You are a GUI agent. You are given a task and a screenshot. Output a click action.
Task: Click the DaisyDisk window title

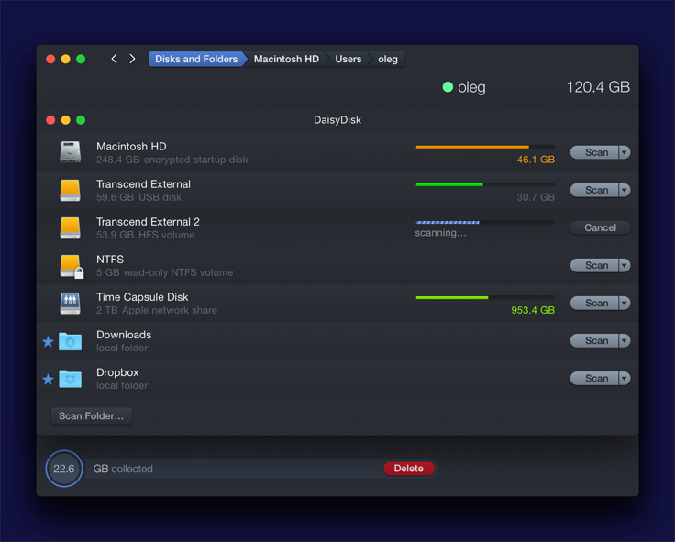click(337, 120)
